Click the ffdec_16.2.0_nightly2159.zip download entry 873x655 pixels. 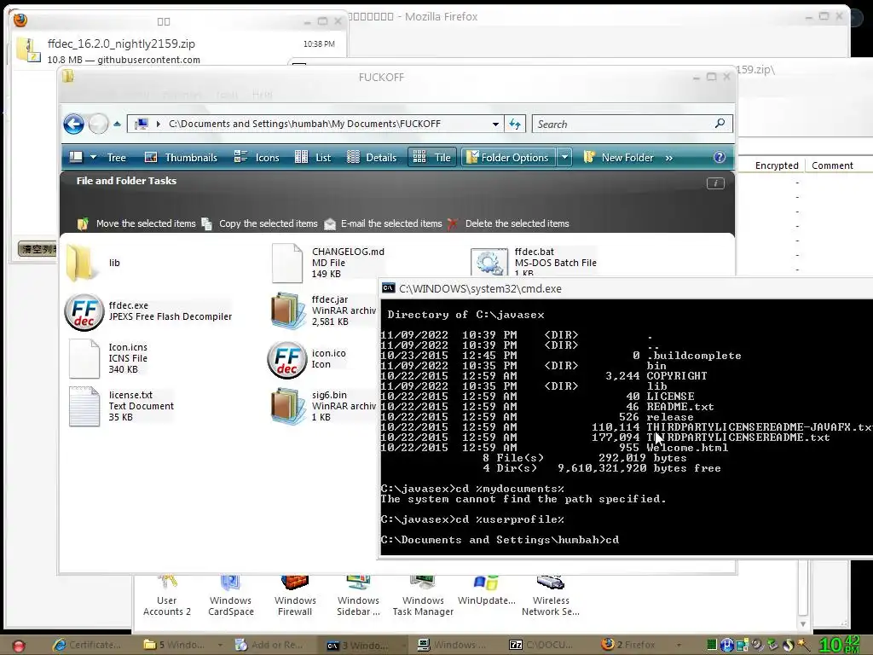178,50
